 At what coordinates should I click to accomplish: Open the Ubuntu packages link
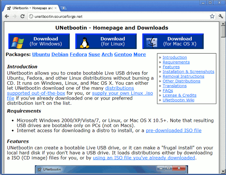click(41, 54)
